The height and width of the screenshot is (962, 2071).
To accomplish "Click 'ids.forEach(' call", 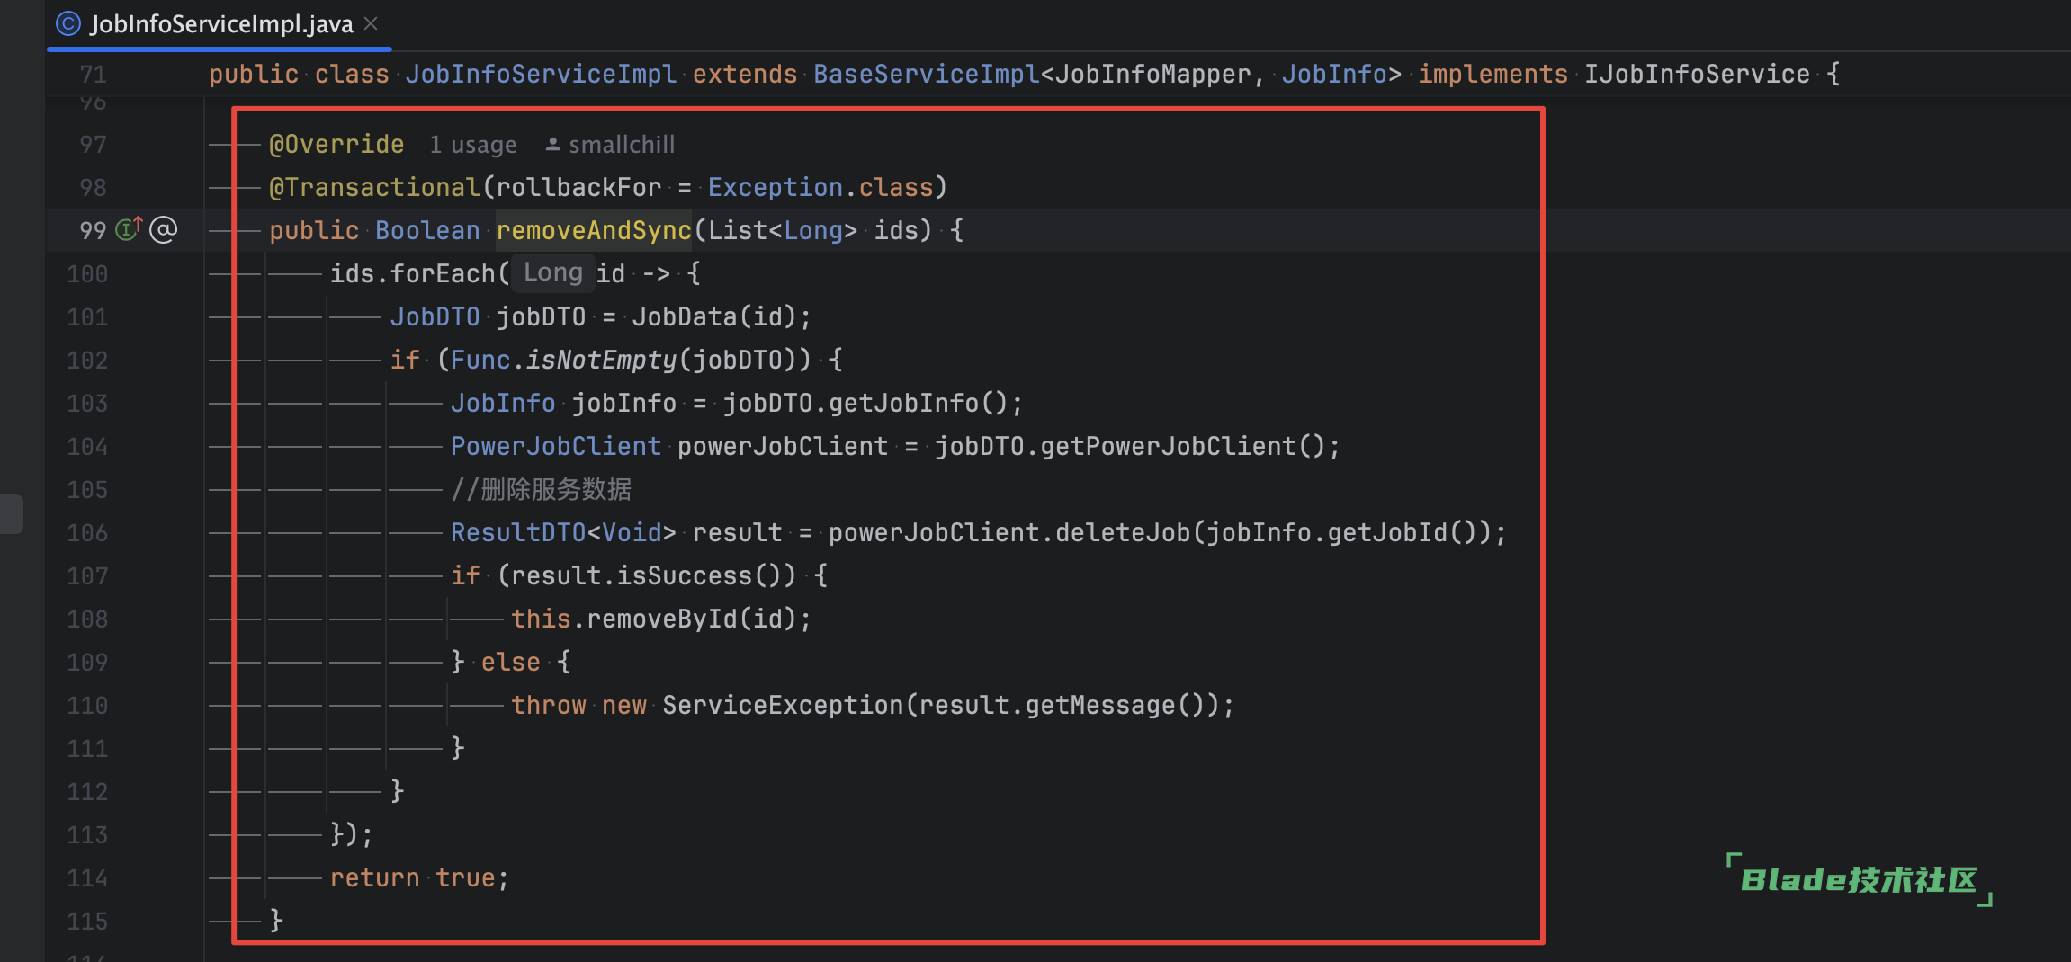I will click(420, 273).
